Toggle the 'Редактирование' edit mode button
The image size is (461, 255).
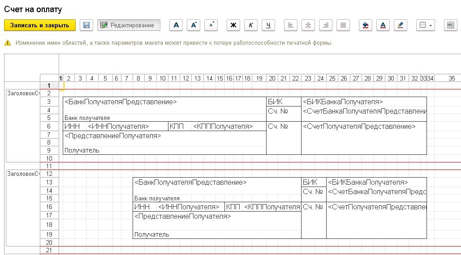(129, 25)
